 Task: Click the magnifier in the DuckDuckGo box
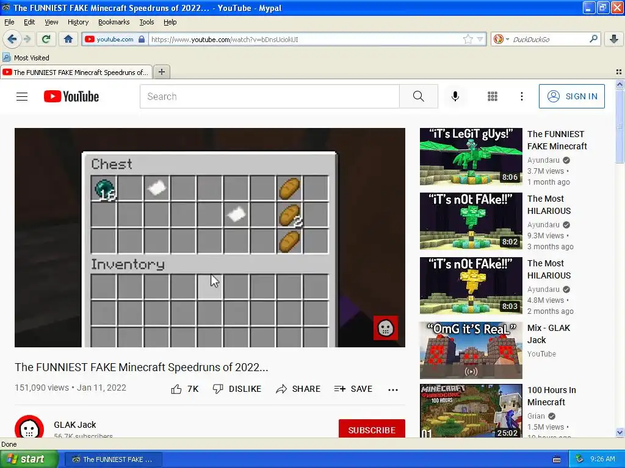(x=593, y=39)
